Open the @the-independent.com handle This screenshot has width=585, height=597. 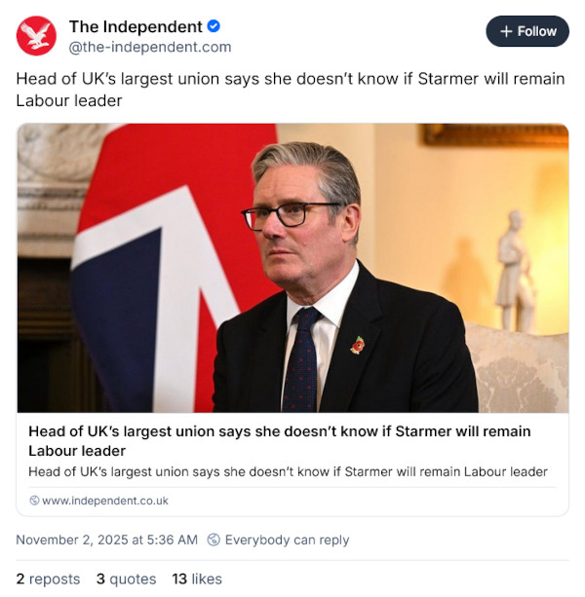pyautogui.click(x=150, y=47)
